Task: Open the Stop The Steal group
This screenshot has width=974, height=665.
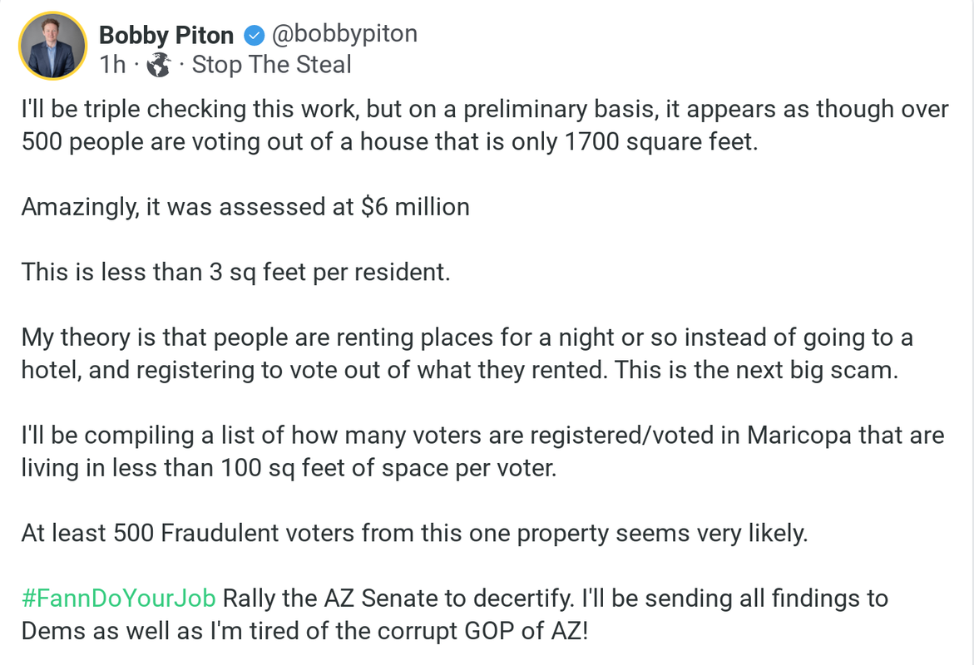Action: click(271, 65)
